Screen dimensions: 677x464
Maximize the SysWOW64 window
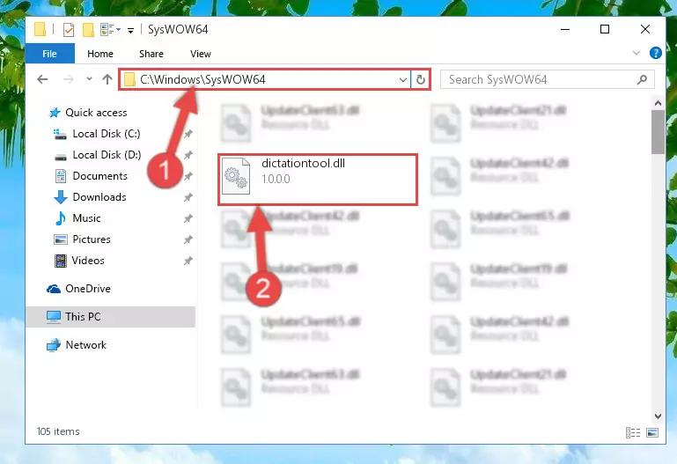tap(605, 29)
